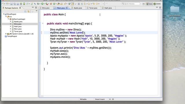Collapse the default package node
This screenshot has width=185, height=104.
click(x=8, y=19)
